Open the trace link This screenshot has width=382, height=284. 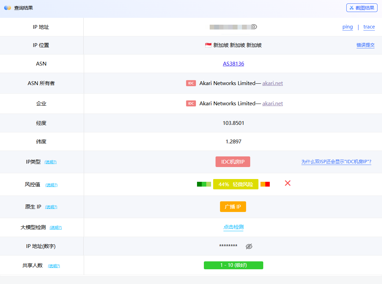tap(369, 27)
